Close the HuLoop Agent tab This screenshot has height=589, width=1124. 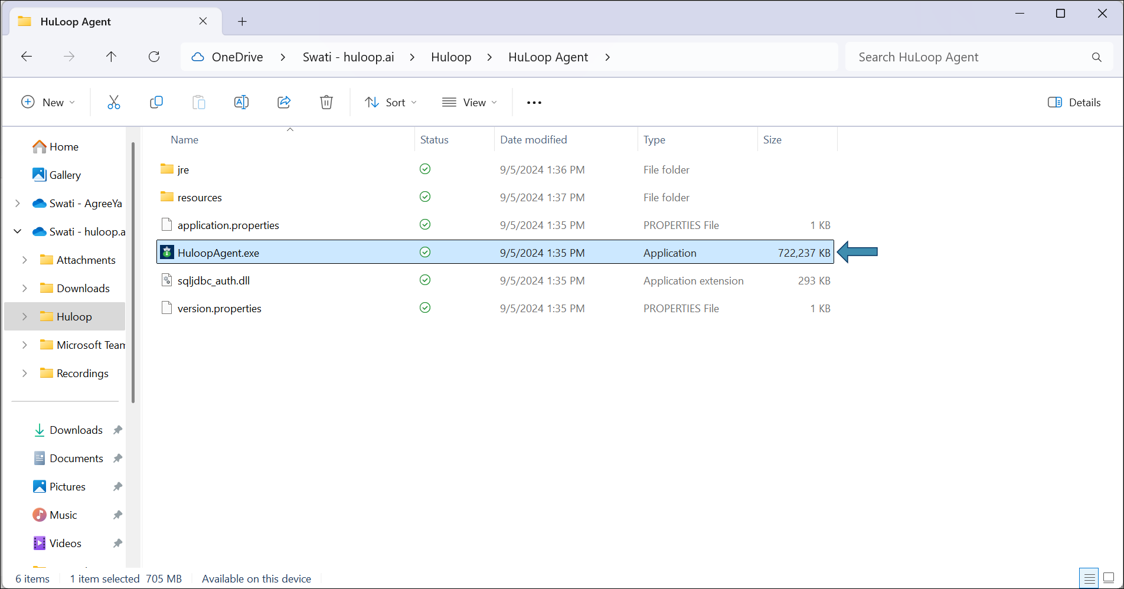[203, 21]
